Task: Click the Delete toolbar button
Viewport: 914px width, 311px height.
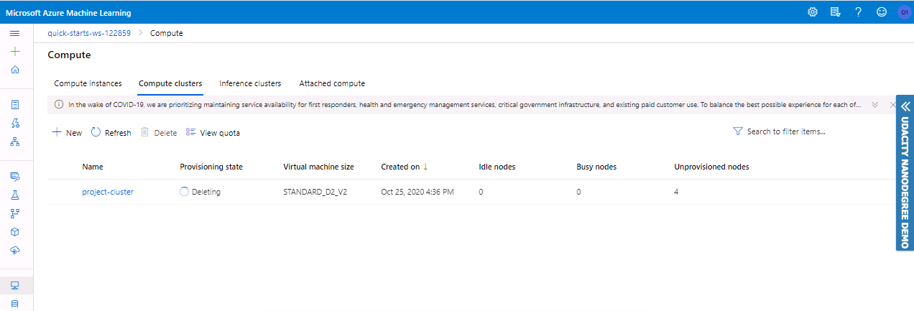Action: 158,133
